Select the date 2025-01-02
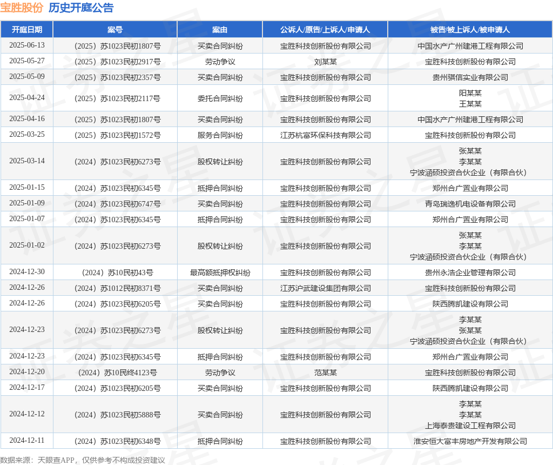Screen dimensions: 553x465 27,245
